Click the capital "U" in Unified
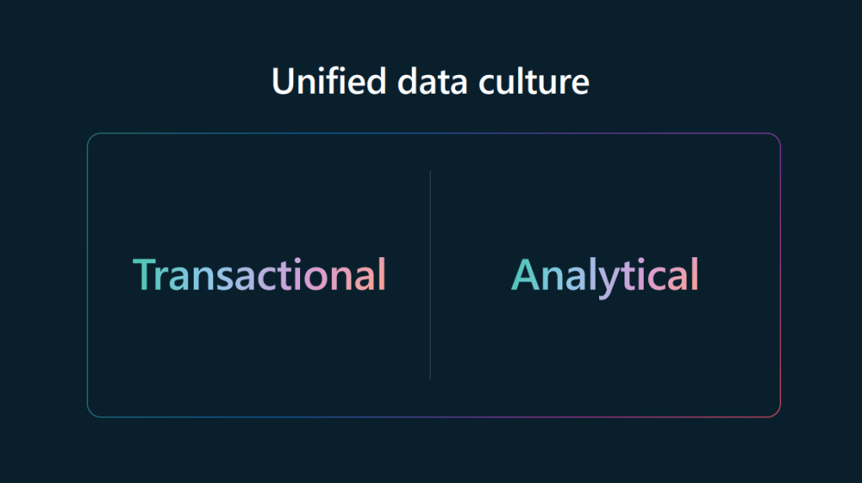This screenshot has height=483, width=862. pos(284,82)
